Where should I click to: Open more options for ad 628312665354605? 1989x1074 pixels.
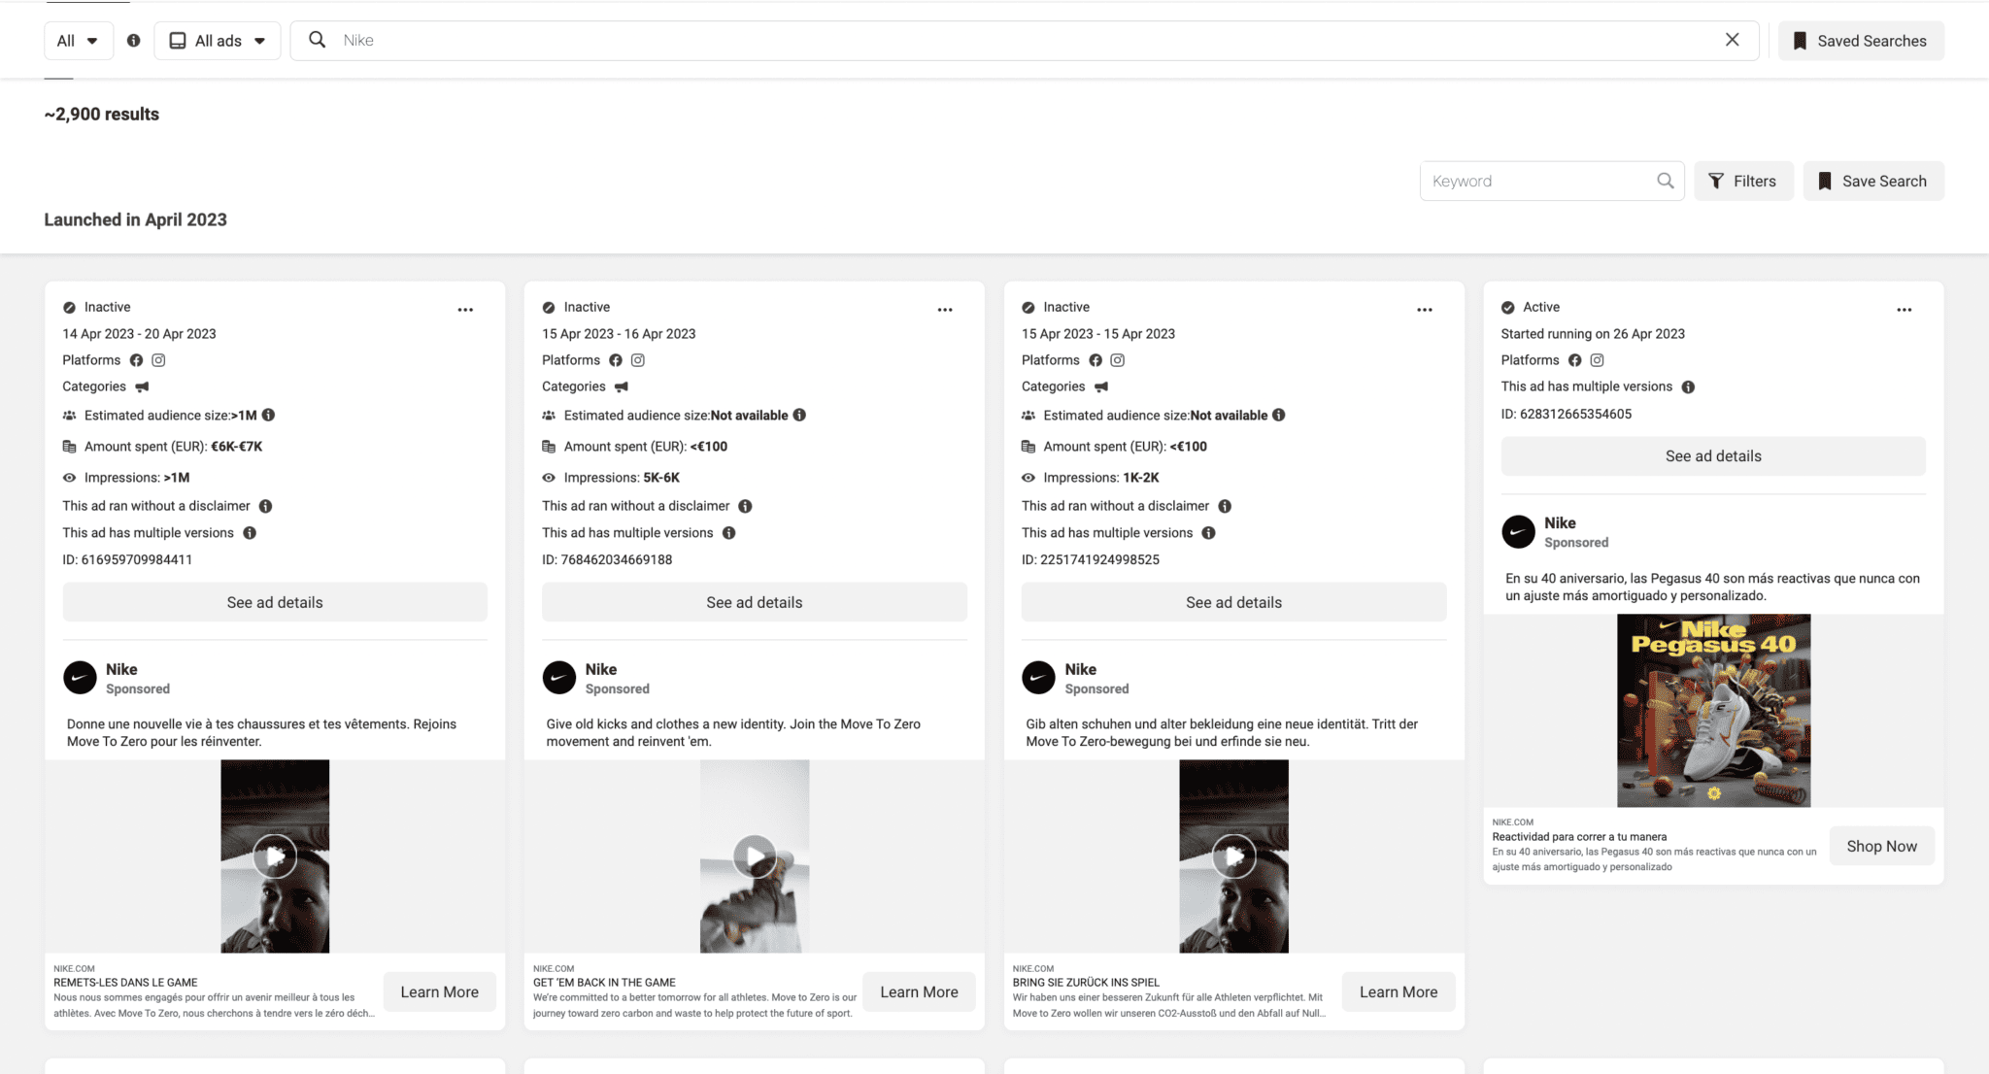pos(1905,310)
